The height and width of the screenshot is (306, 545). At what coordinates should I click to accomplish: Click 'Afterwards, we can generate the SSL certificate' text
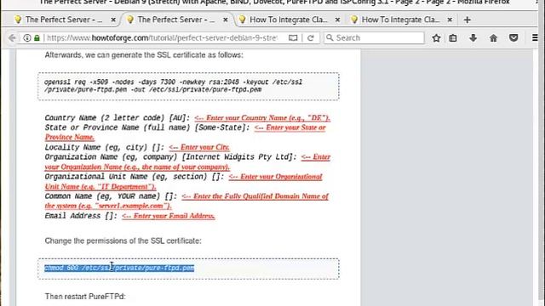coord(144,54)
